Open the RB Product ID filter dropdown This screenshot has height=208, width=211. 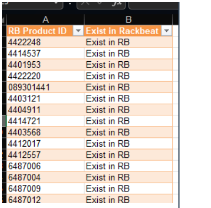pos(78,31)
